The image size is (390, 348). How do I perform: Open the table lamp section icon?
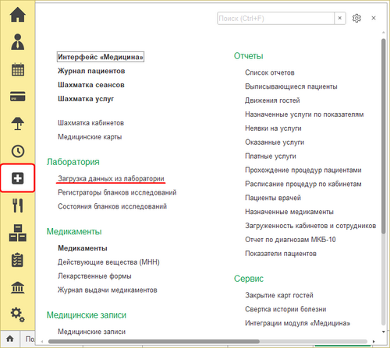click(x=18, y=124)
